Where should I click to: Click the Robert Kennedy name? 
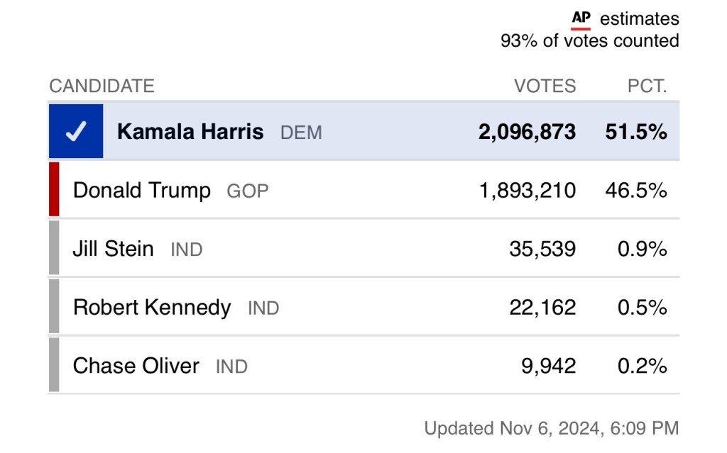click(x=152, y=308)
